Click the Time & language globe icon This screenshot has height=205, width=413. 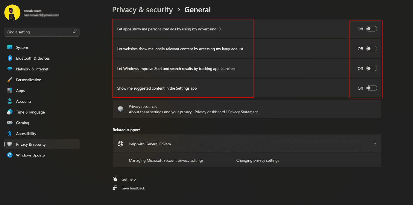[10, 112]
